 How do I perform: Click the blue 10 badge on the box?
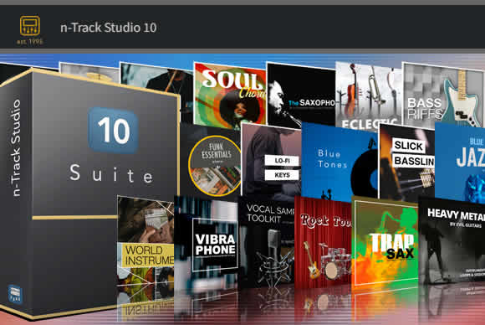[x=113, y=131]
